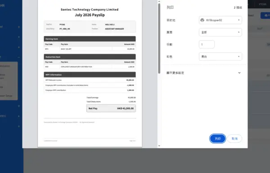Cancel printing with the 取消 button
This screenshot has height=173, width=270.
(234, 139)
